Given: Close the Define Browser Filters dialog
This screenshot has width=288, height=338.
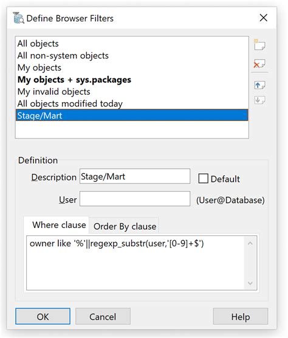Looking at the screenshot, I should 264,18.
